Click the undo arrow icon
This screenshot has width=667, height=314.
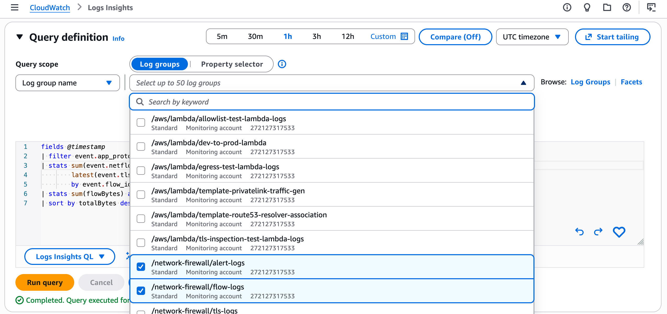[x=579, y=232]
